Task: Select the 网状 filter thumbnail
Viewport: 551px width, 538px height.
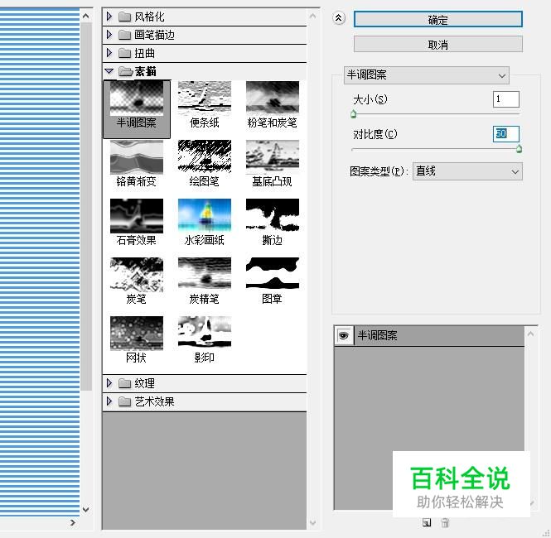Action: click(x=137, y=333)
